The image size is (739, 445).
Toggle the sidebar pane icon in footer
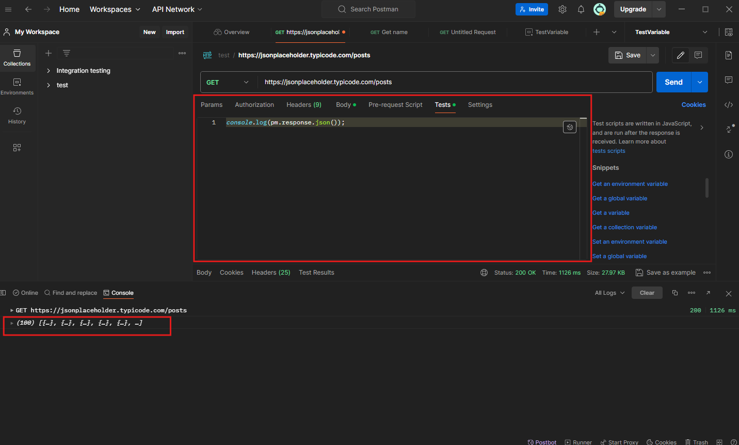tap(3, 293)
